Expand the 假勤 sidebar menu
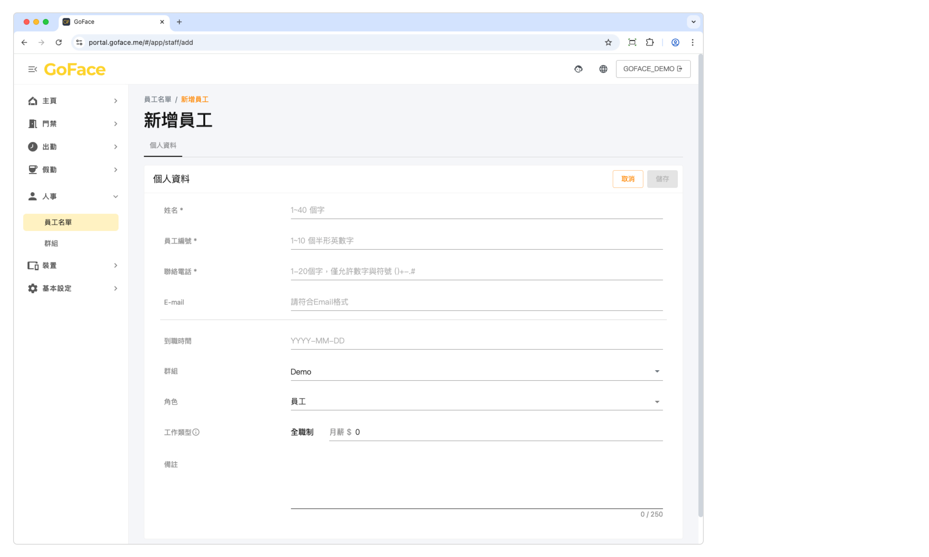Viewport: 929px width, 557px height. [115, 170]
